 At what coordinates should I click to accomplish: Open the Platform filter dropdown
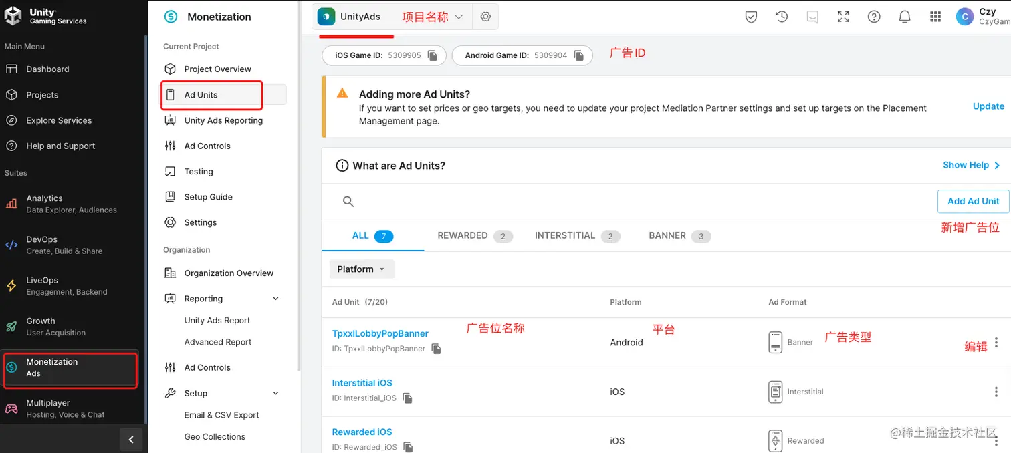tap(362, 269)
